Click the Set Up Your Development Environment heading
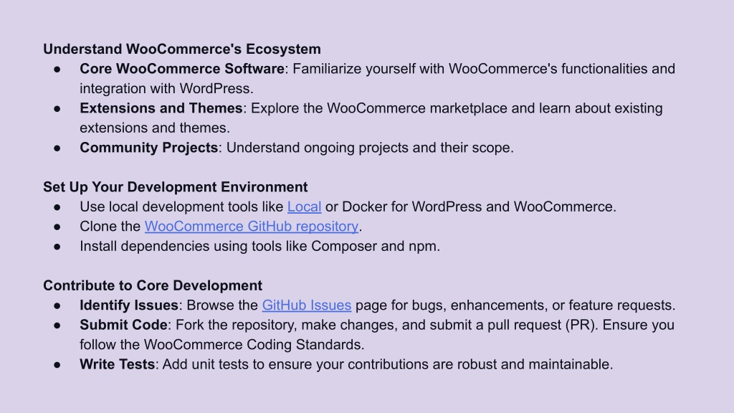Screen dimensions: 734x413 176,187
